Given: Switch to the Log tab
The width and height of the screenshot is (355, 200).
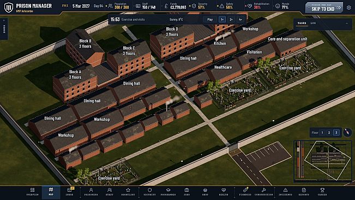Looking at the screenshot, I should coord(313,23).
